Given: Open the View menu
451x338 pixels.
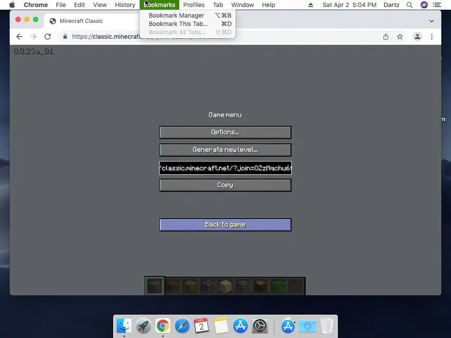Looking at the screenshot, I should [100, 5].
